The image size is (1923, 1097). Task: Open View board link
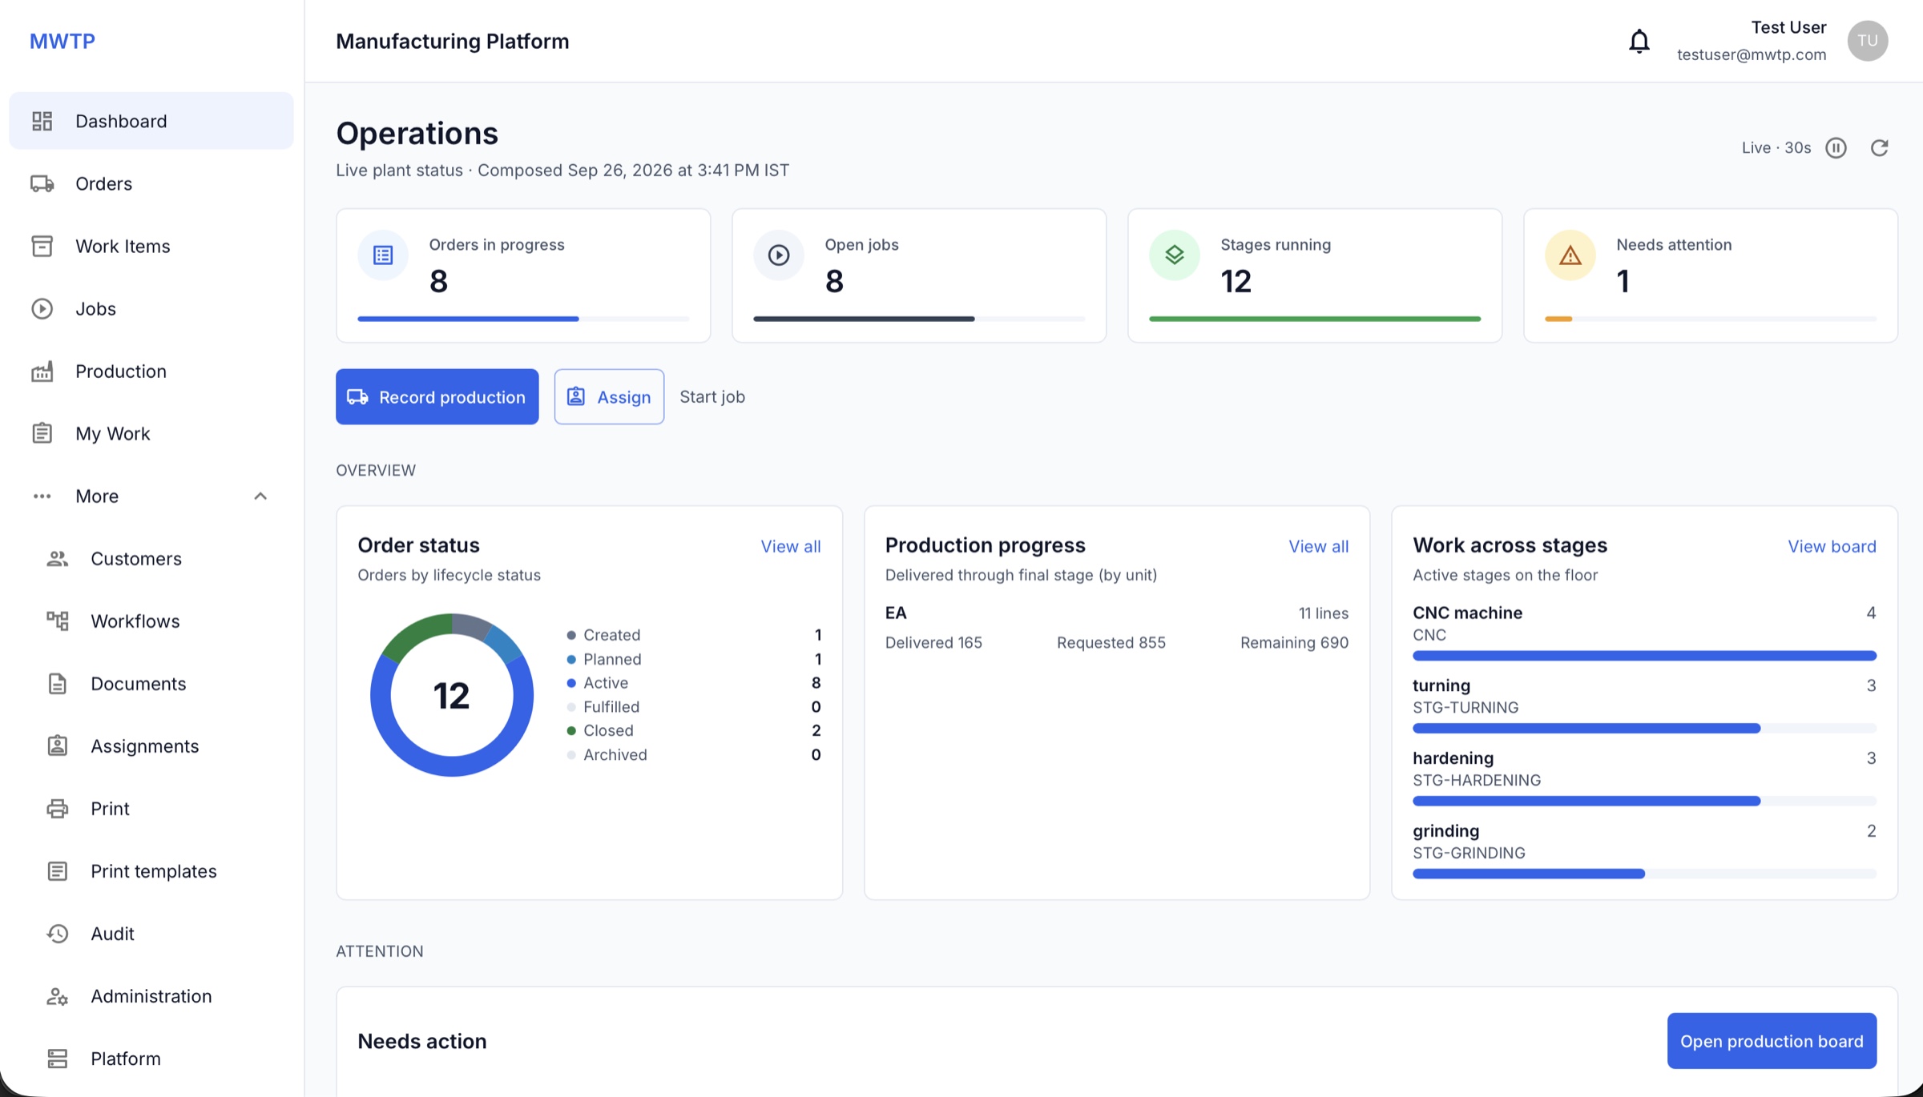[1832, 547]
